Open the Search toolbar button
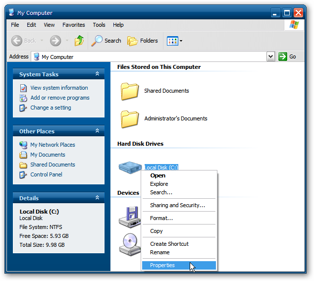 click(106, 41)
